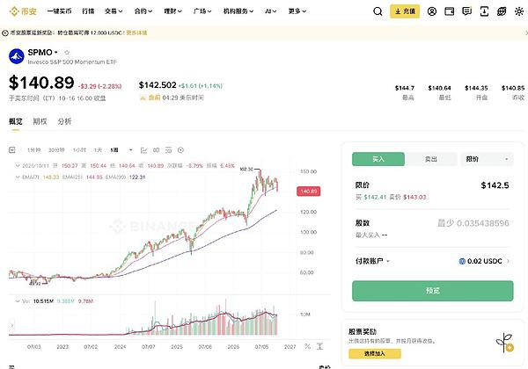The image size is (528, 369).
Task: Open the chat messages icon
Action: [466, 11]
